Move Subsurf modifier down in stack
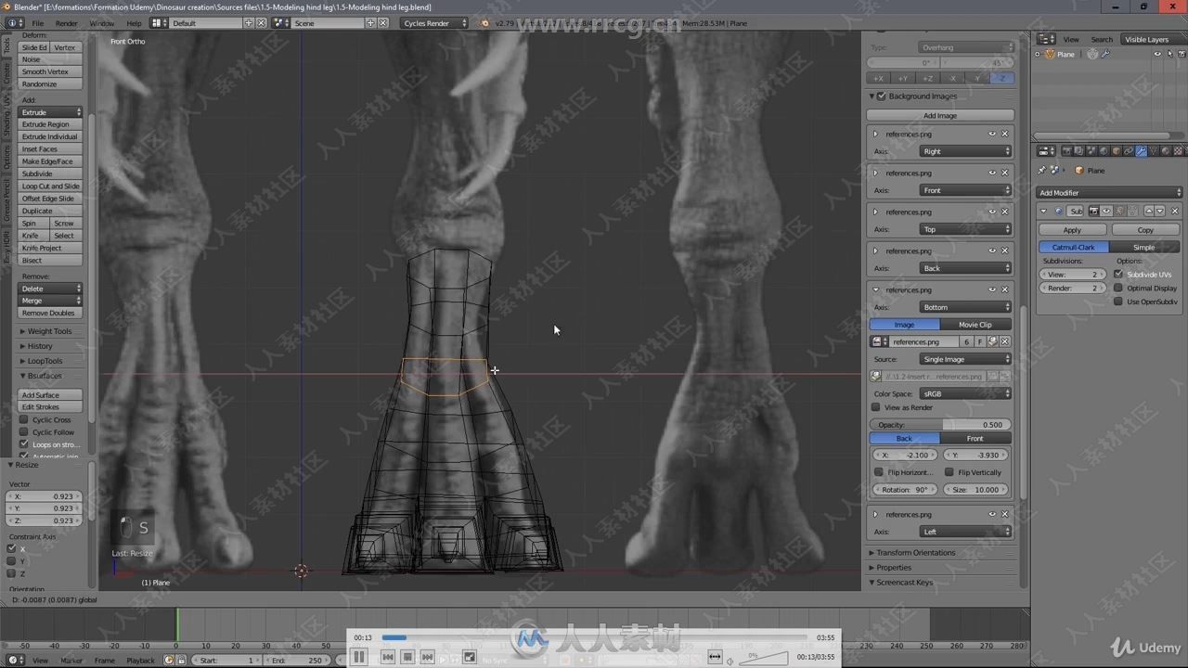Screen dimensions: 1188x668 coord(1159,212)
